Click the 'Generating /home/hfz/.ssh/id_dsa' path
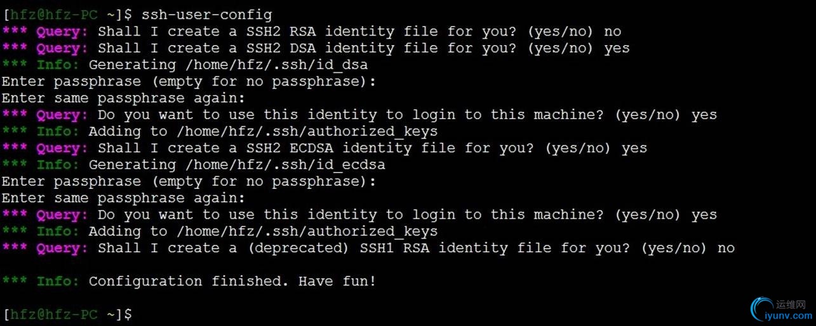 pyautogui.click(x=228, y=65)
